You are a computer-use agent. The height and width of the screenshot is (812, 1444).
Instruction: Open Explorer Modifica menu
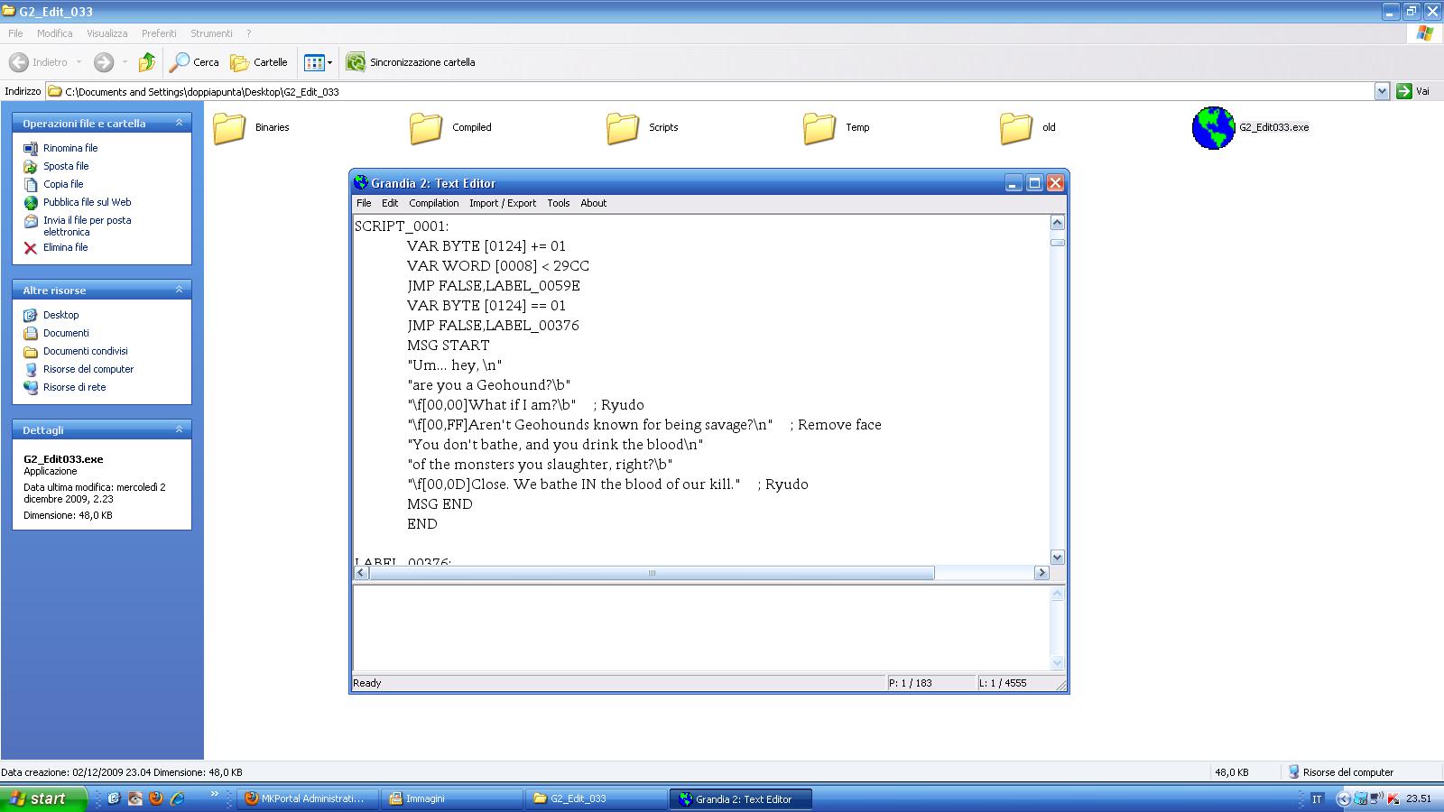[54, 33]
